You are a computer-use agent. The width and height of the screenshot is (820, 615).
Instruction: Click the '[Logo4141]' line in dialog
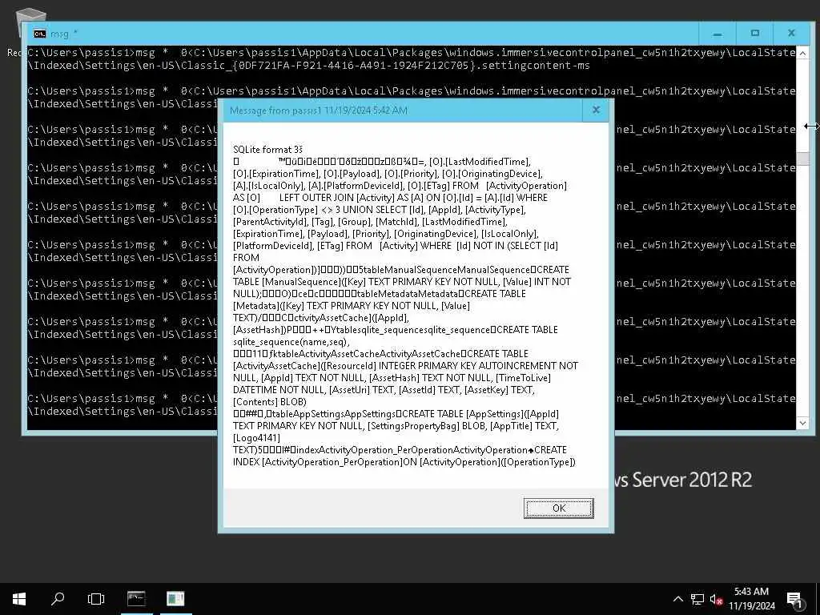tap(256, 438)
